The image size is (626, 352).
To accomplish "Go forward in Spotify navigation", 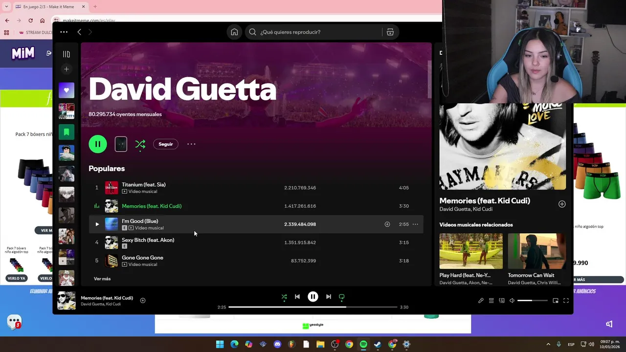I will click(x=90, y=32).
